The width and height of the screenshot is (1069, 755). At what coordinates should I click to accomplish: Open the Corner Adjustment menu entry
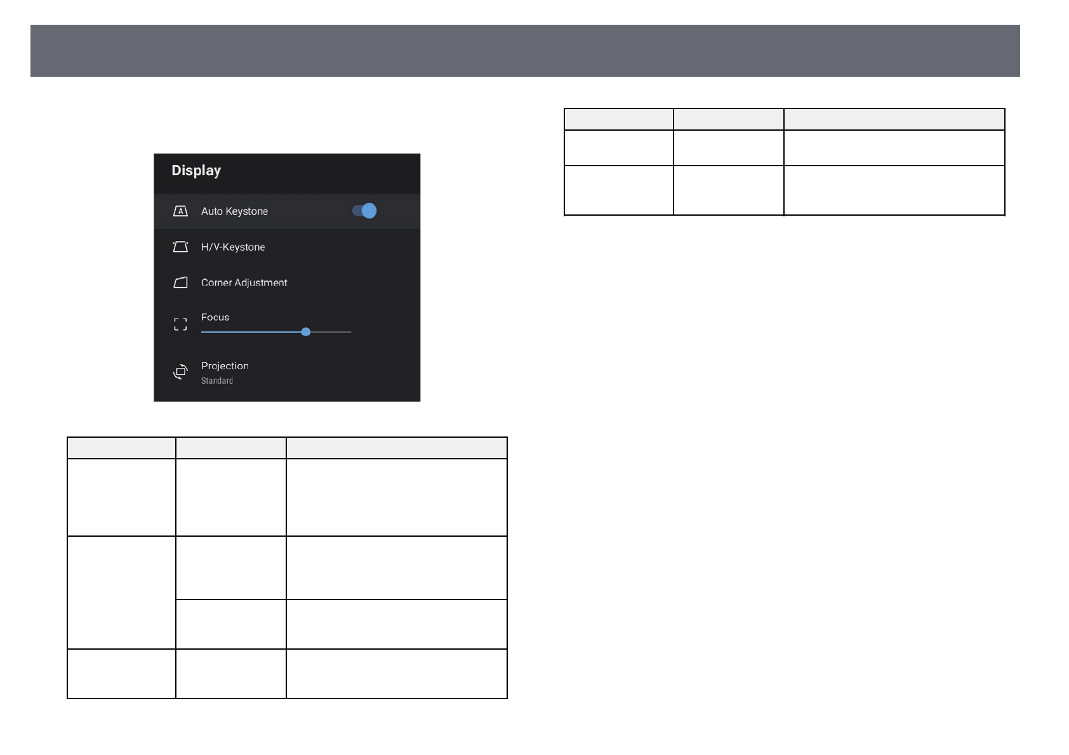[244, 282]
